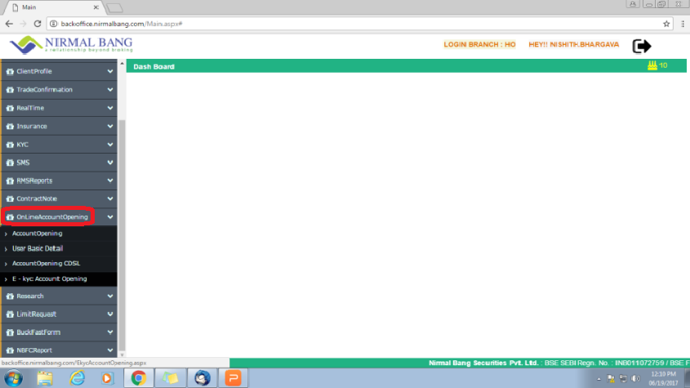Expand the RMSReports sidebar section
This screenshot has width=690, height=388.
point(59,181)
